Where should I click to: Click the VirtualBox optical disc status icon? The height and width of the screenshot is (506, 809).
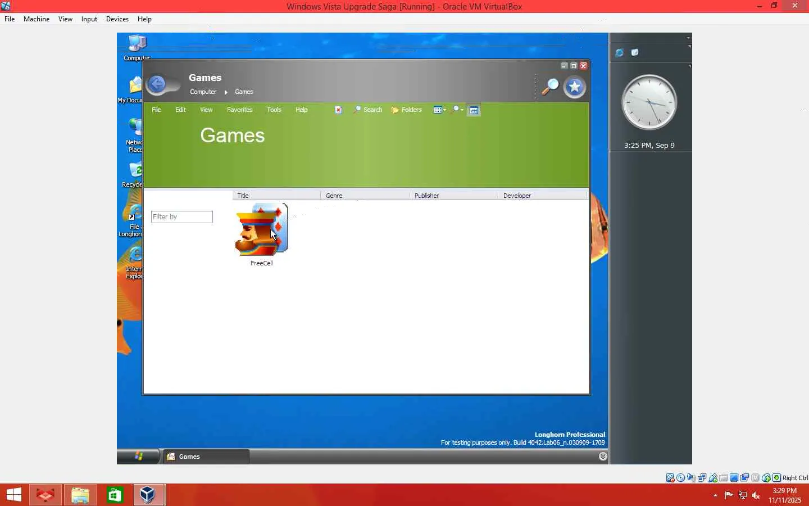point(681,478)
